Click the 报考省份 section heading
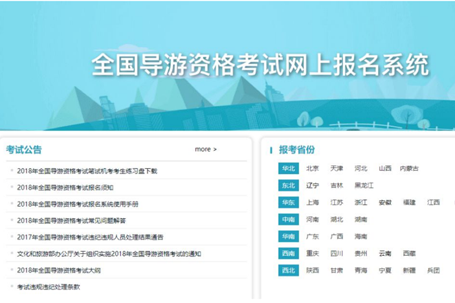Screen dimensions: 455x303 pyautogui.click(x=297, y=150)
